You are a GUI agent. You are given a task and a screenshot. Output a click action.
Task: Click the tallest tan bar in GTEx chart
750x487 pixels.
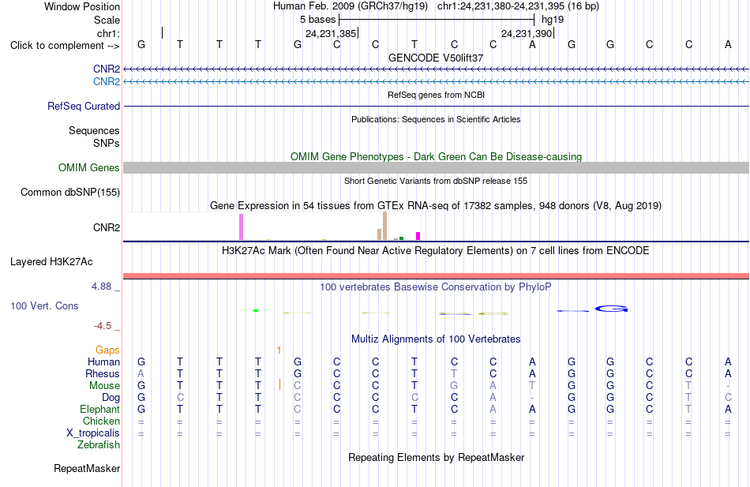coord(384,226)
